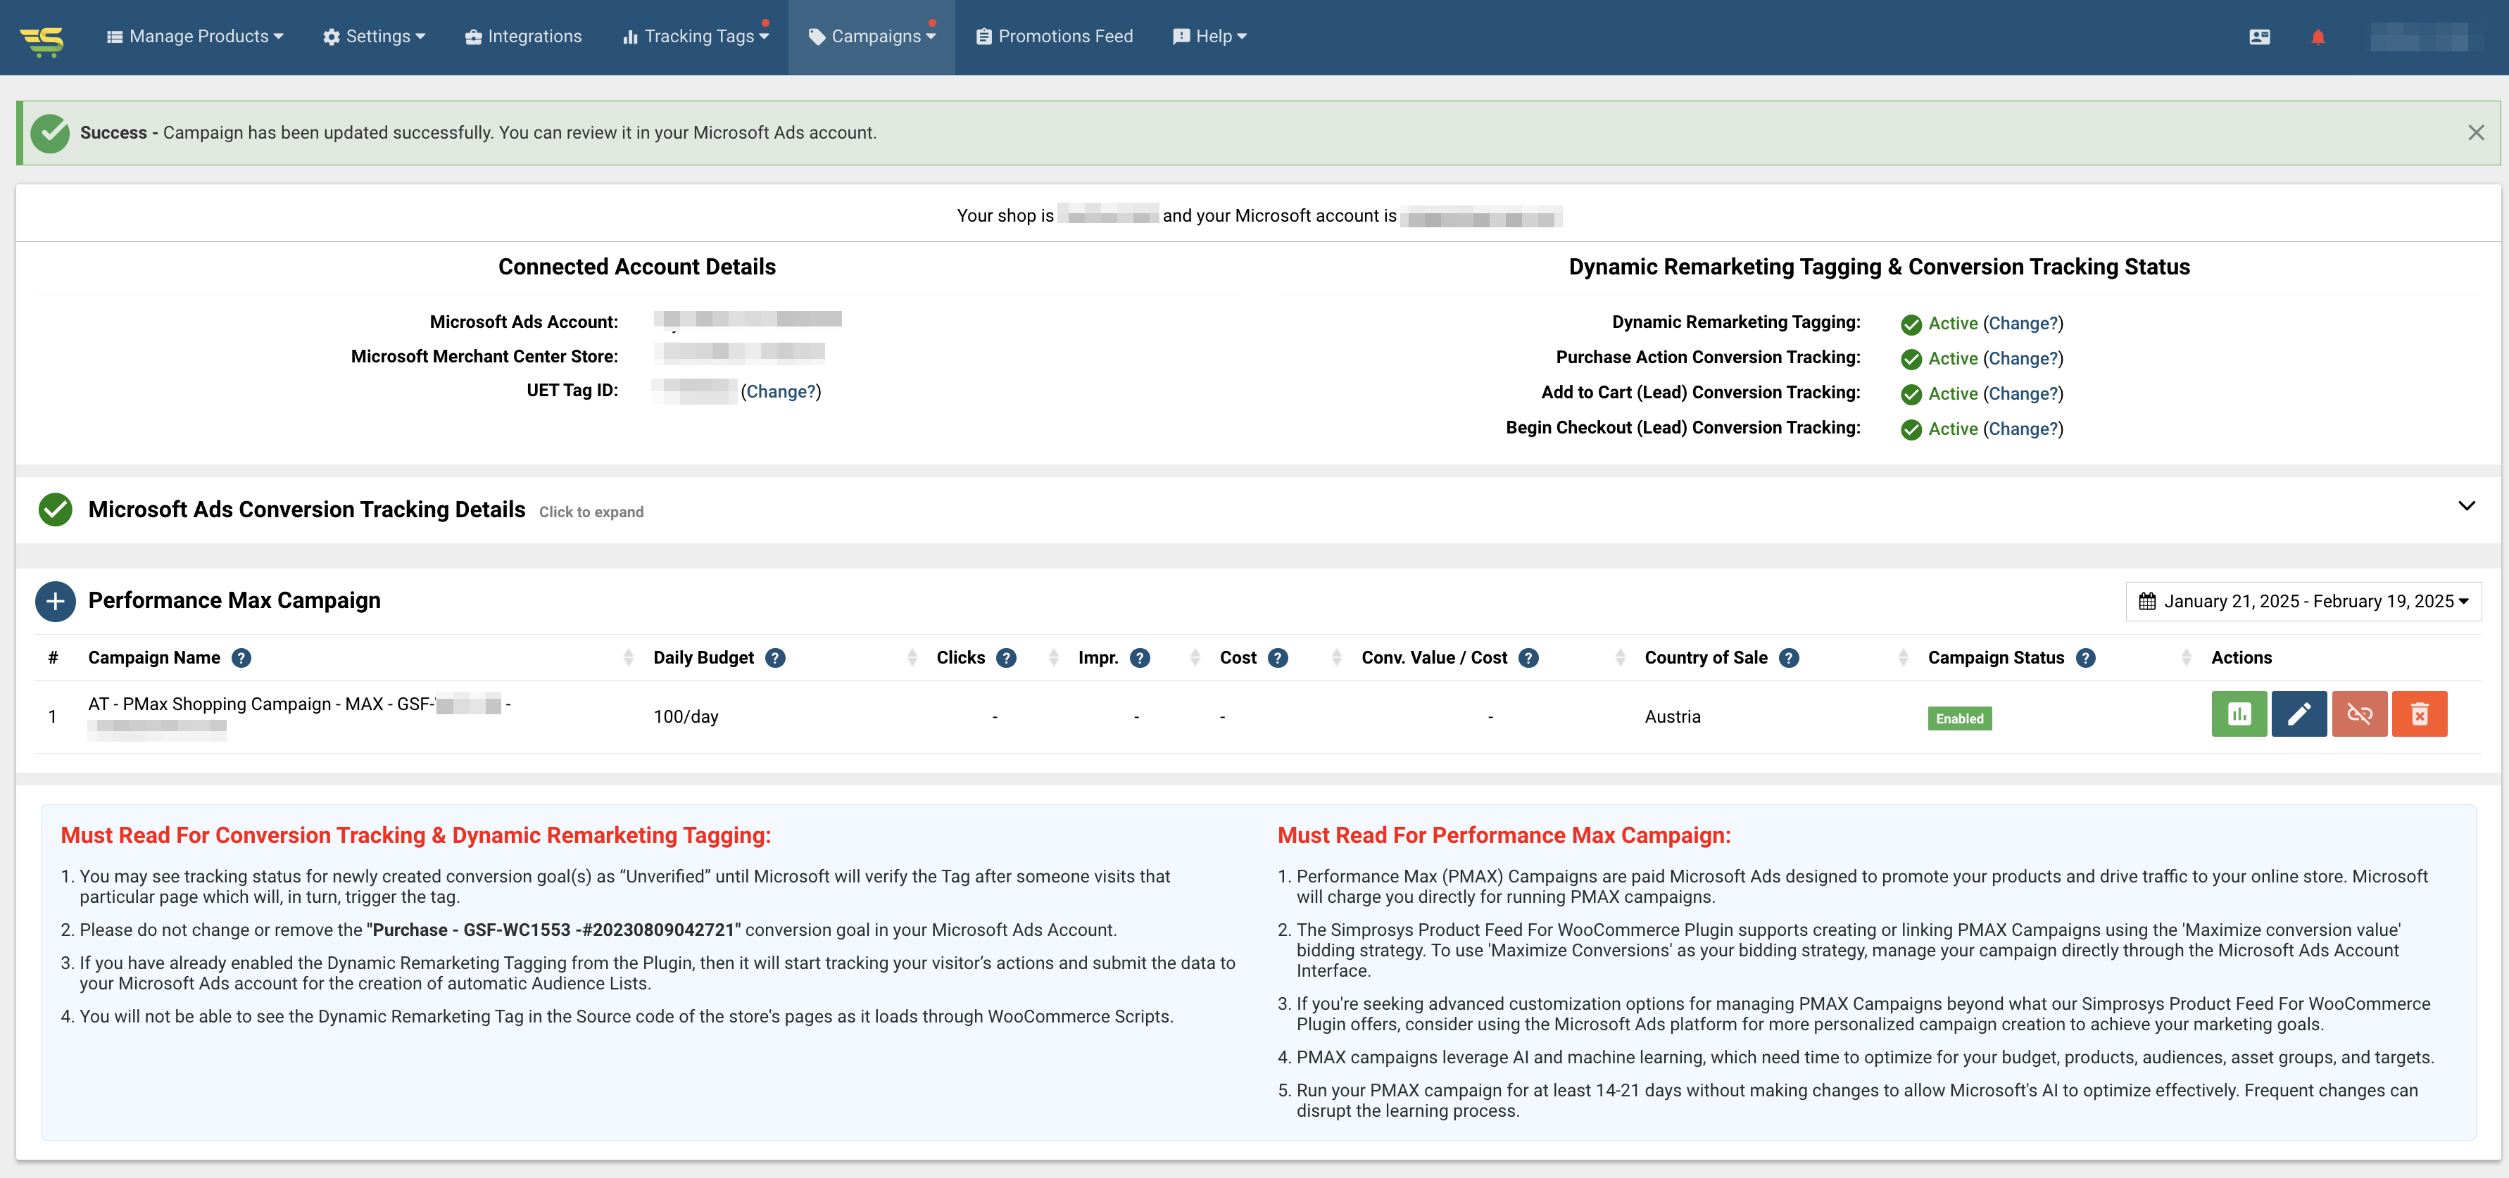2509x1178 pixels.
Task: Sort the table by Daily Budget
Action: 912,658
